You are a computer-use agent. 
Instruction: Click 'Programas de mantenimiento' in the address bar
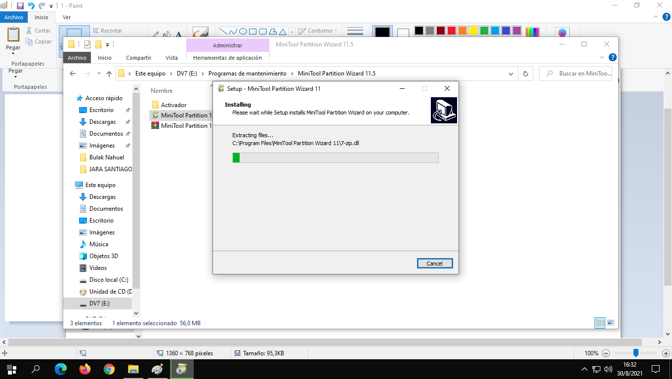click(x=248, y=74)
